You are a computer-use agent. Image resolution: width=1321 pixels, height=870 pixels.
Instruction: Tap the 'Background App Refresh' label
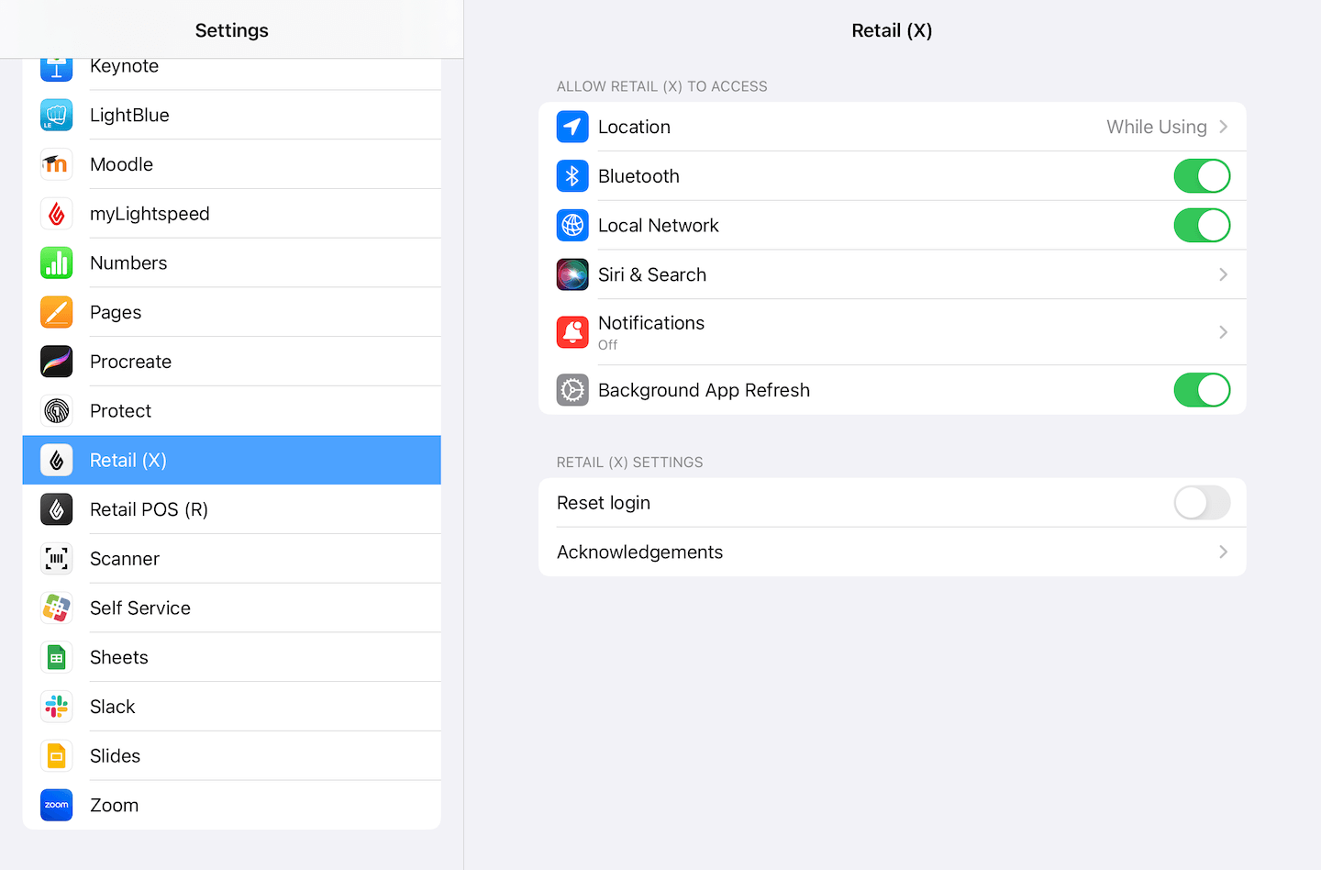click(x=705, y=390)
